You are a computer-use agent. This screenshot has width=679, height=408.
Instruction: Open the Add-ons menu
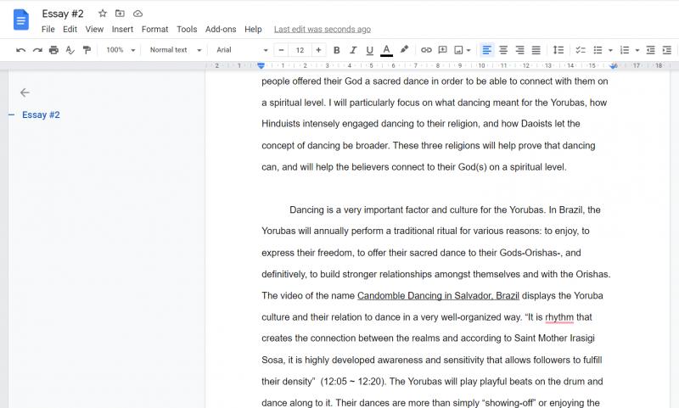point(221,30)
